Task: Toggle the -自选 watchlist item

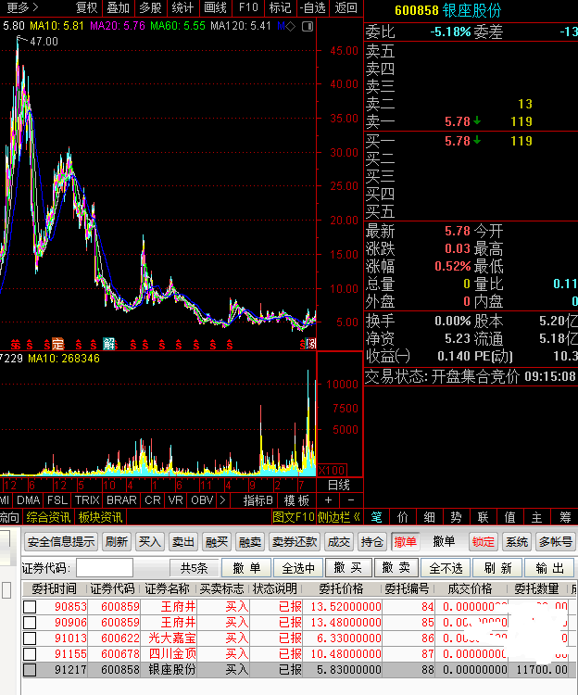Action: click(x=313, y=7)
